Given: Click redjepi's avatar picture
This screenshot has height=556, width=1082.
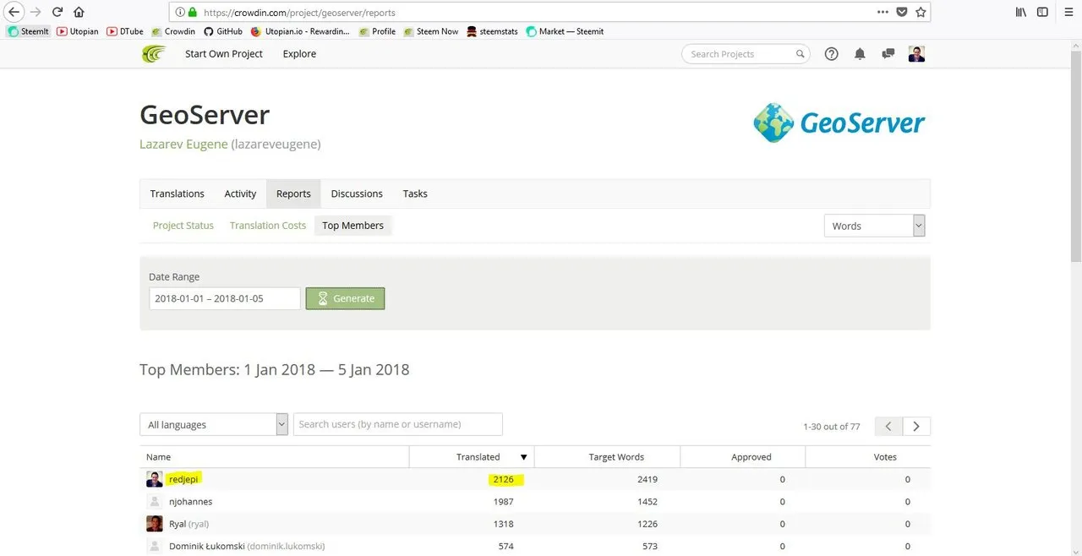Looking at the screenshot, I should (x=155, y=479).
